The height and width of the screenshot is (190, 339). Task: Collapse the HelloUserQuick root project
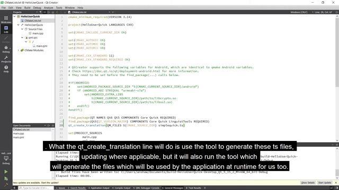pyautogui.click(x=14, y=16)
